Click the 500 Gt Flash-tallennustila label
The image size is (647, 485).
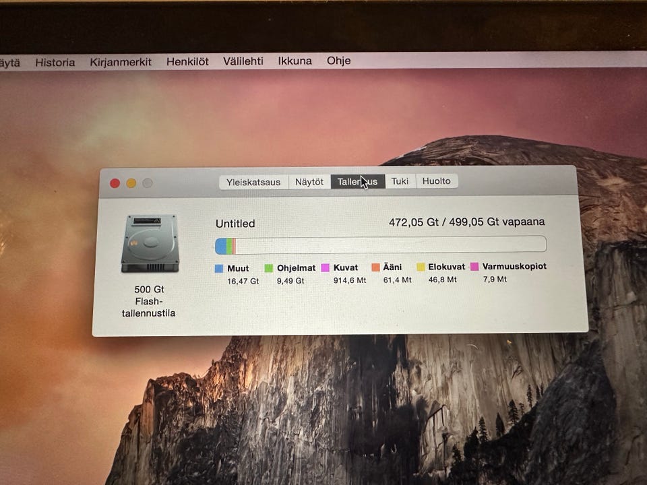(x=149, y=302)
